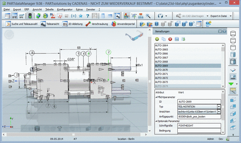This screenshot has height=143, width=241.
Task: Click the BMP export icon in toolbar
Action: click(15, 16)
